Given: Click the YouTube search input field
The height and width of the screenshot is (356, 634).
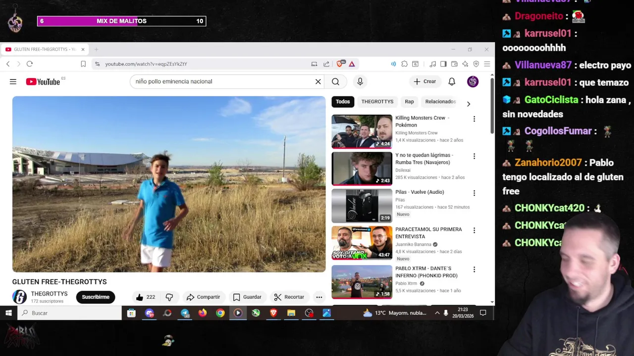Looking at the screenshot, I should 223,82.
